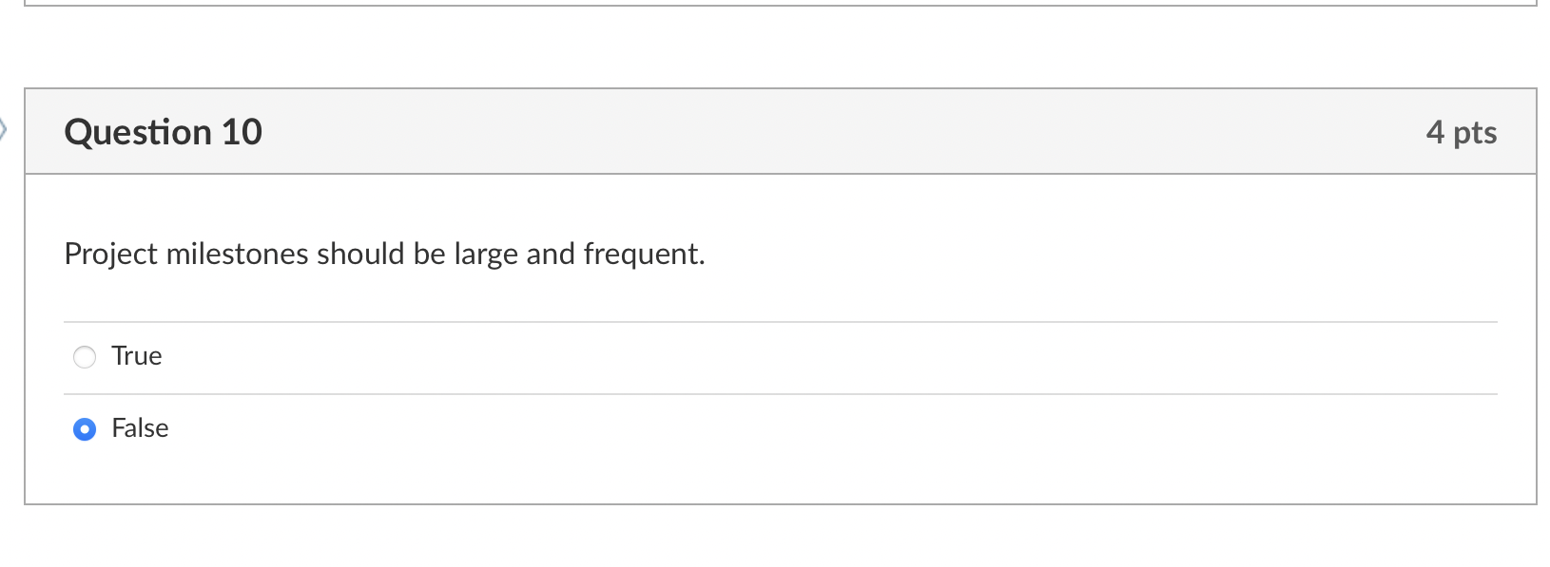Click the Question 10 heading

[164, 132]
